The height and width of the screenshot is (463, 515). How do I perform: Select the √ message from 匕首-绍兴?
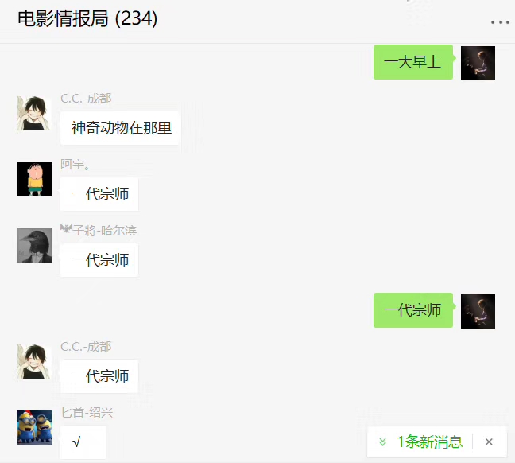83,442
